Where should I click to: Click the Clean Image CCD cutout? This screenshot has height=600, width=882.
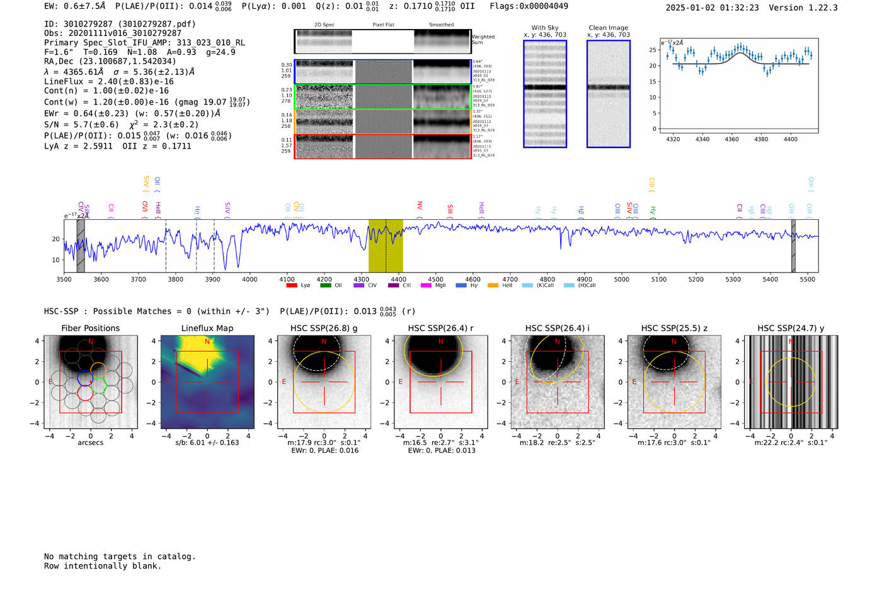tap(609, 94)
